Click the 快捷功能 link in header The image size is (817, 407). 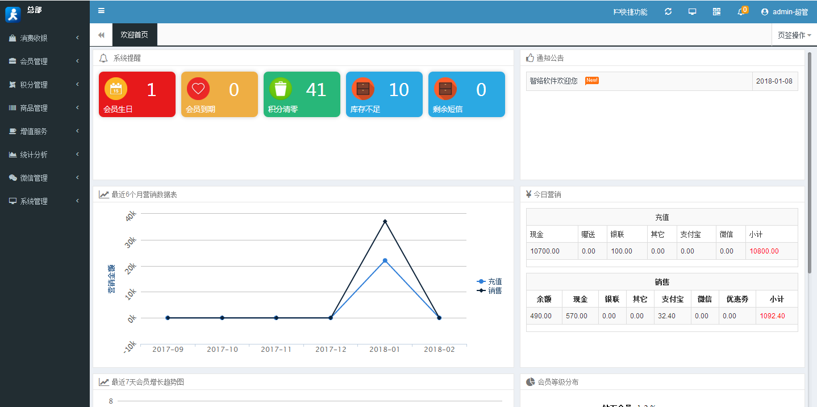tap(630, 12)
